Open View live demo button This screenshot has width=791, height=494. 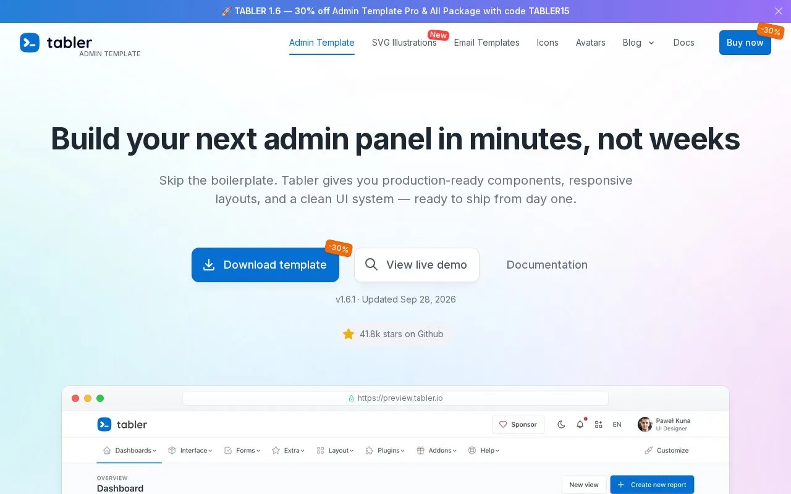pos(417,265)
